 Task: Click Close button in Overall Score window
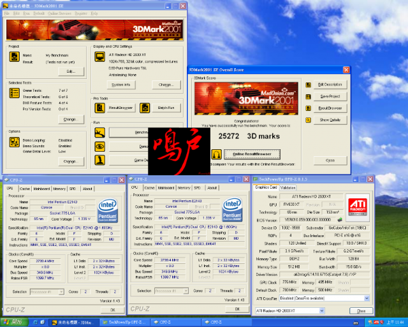click(x=330, y=161)
